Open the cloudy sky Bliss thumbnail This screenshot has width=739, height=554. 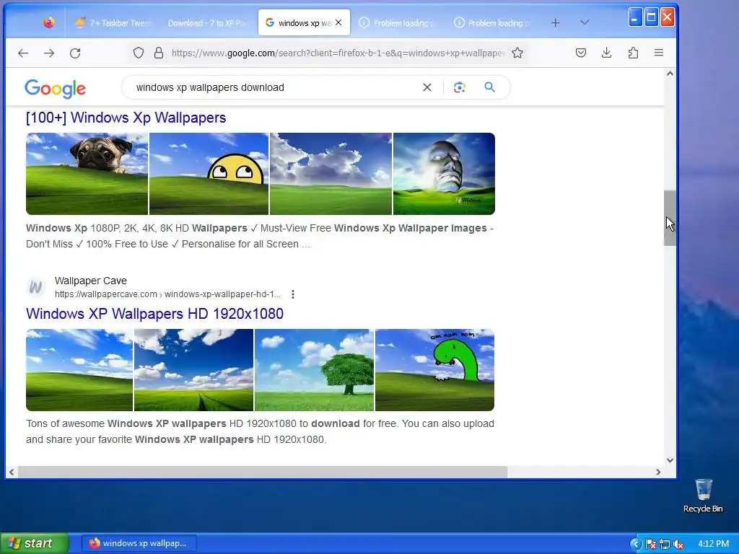tap(331, 174)
